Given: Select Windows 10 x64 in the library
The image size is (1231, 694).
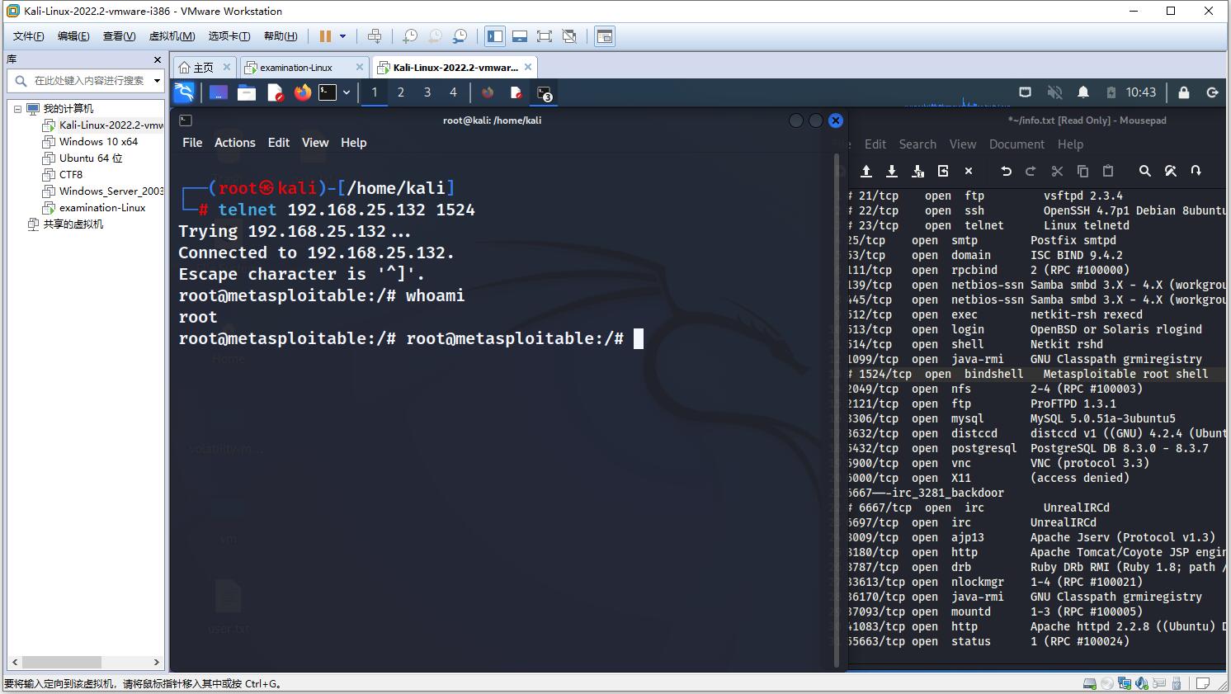Looking at the screenshot, I should [91, 142].
